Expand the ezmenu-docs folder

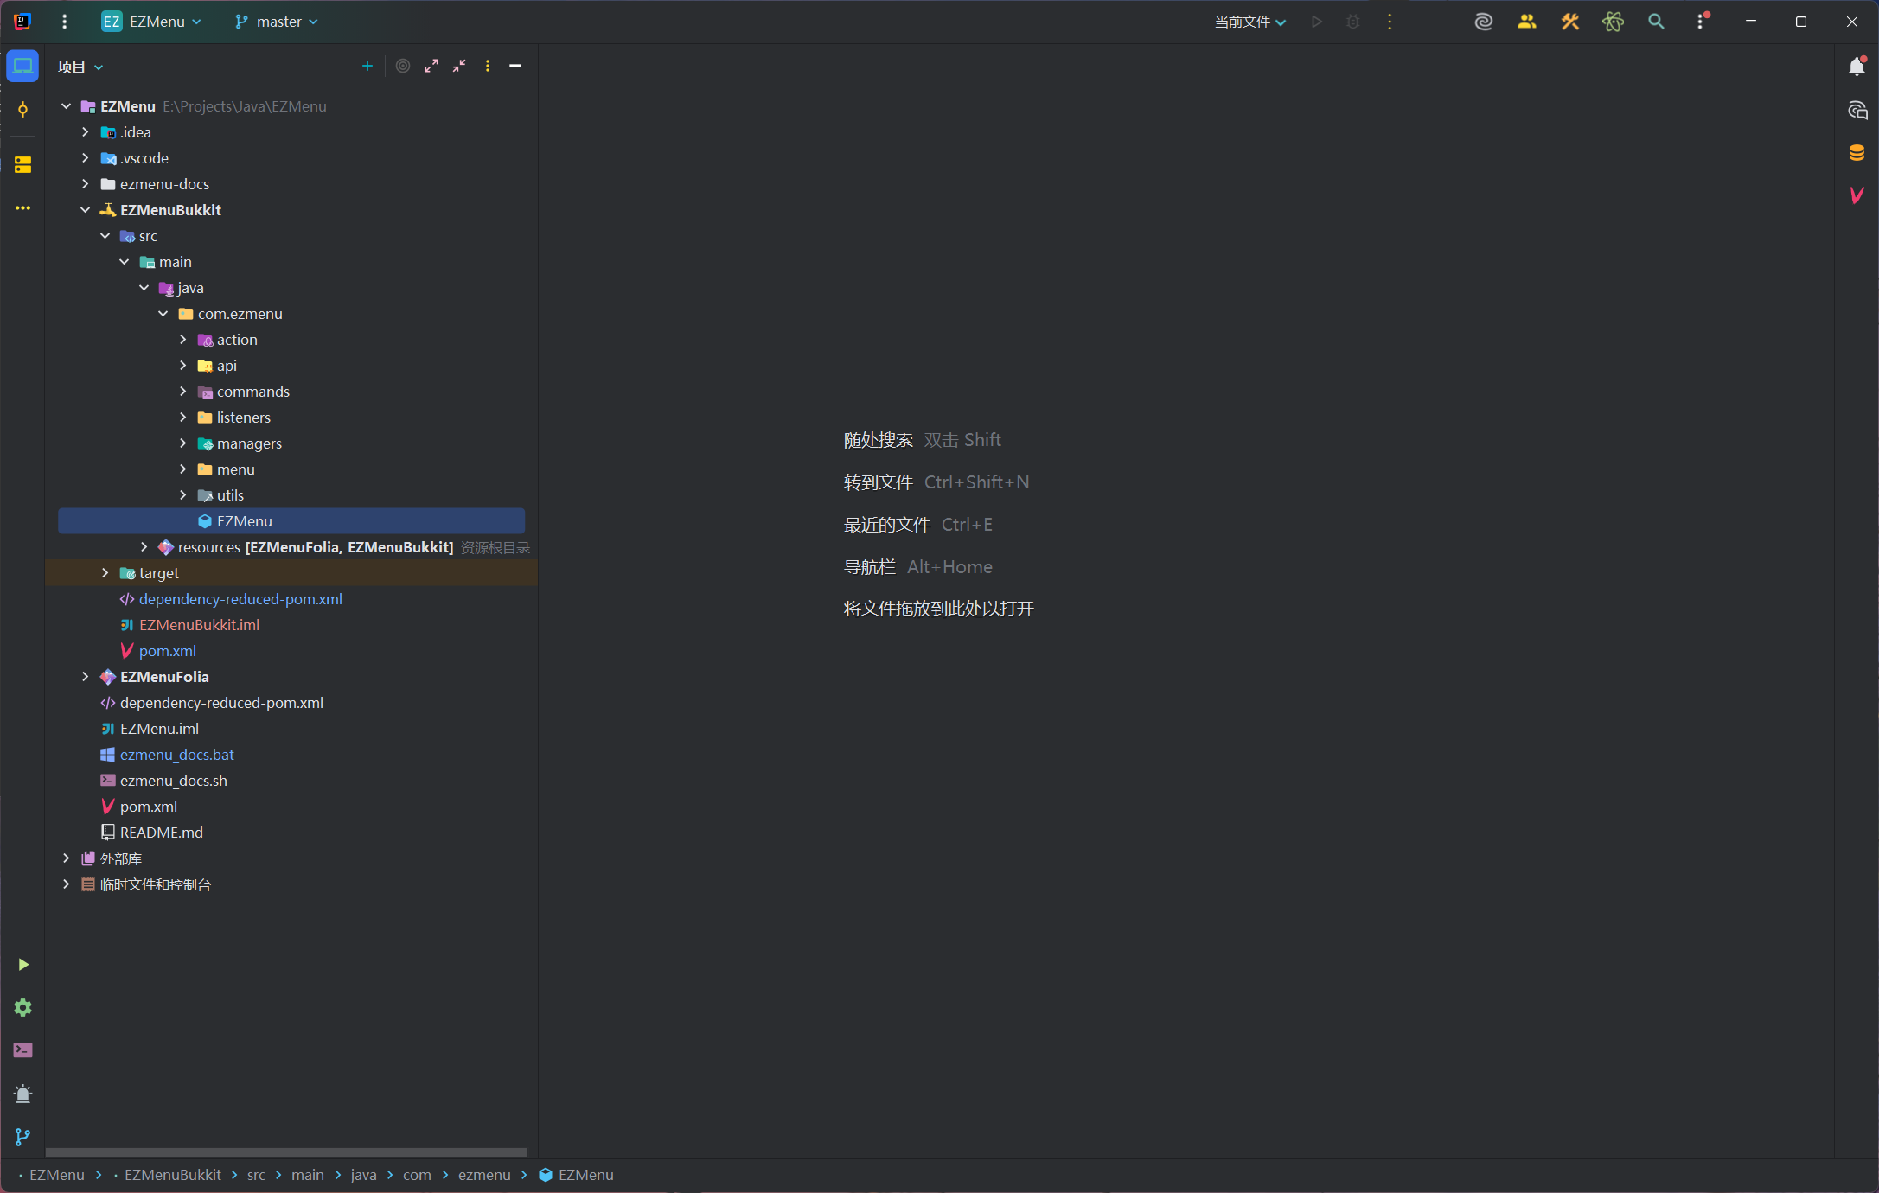(x=85, y=184)
